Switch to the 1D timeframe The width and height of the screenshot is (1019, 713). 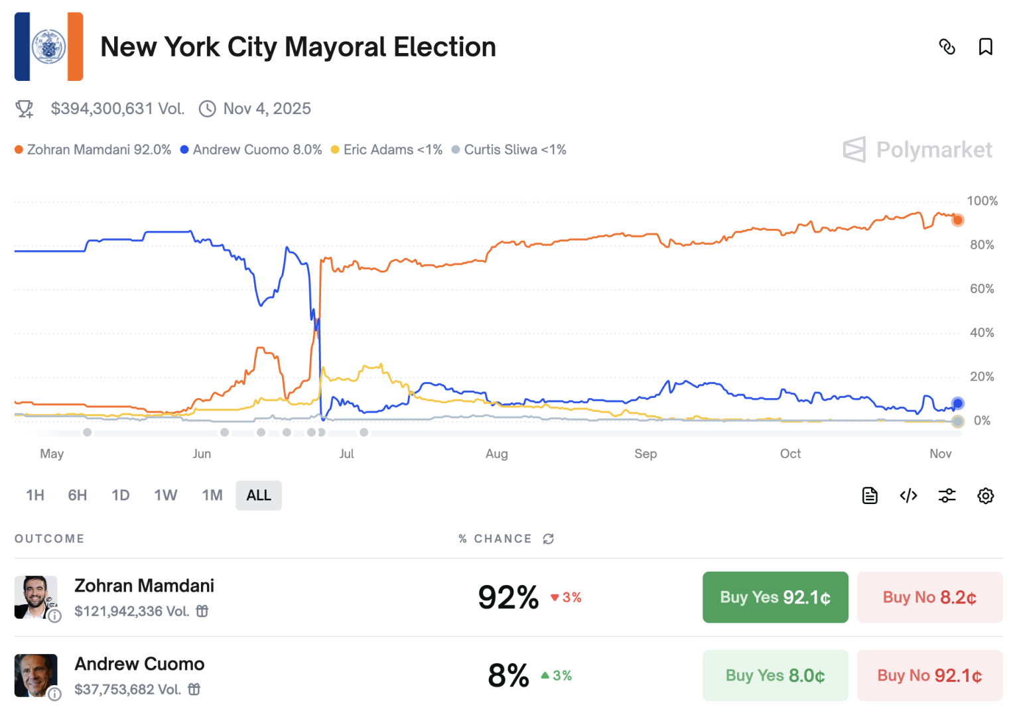click(x=120, y=495)
